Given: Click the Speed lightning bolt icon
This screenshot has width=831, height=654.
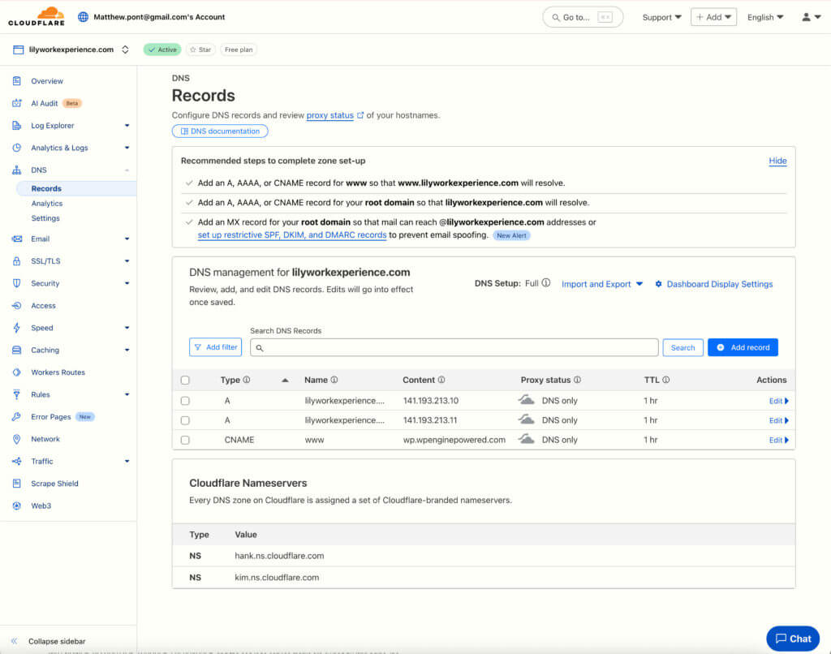Looking at the screenshot, I should tap(17, 328).
